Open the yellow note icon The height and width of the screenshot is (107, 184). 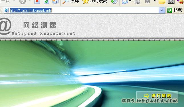coord(162,2)
